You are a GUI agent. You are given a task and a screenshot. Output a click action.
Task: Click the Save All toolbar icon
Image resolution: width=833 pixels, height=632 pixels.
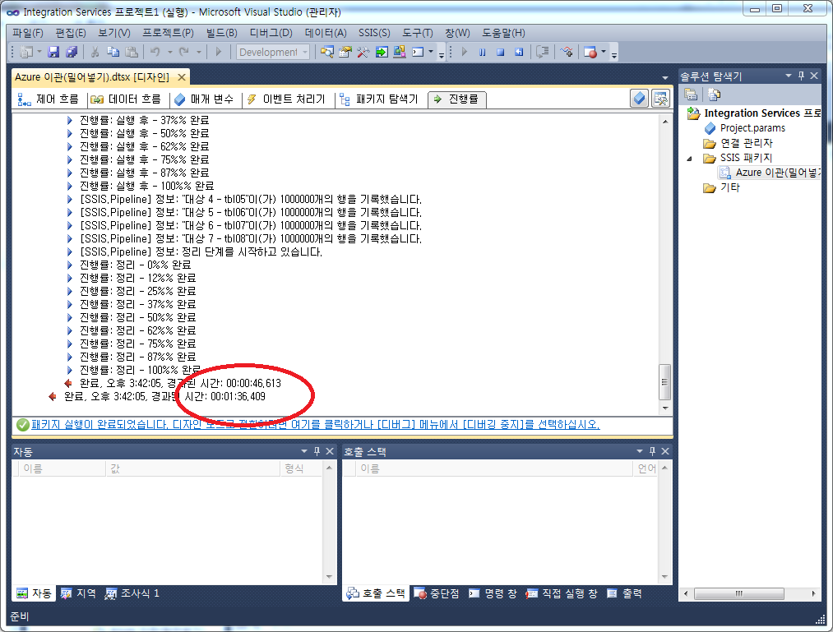(x=72, y=52)
